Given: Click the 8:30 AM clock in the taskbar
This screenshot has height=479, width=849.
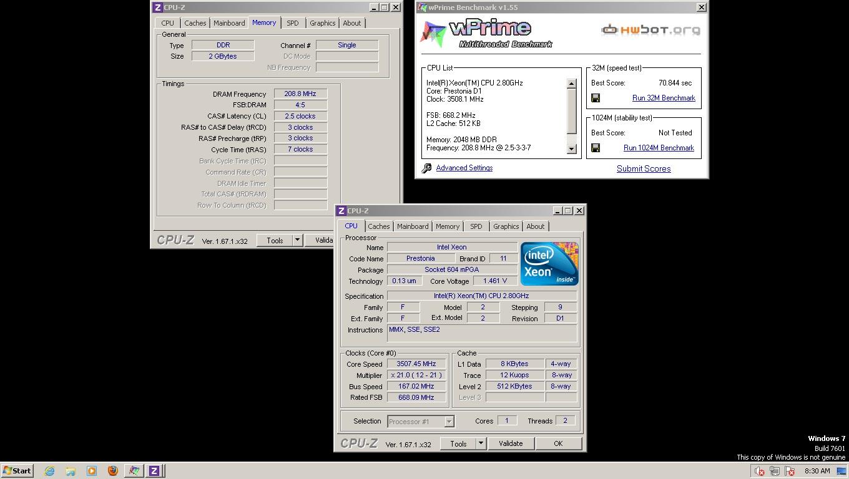Looking at the screenshot, I should tap(817, 471).
